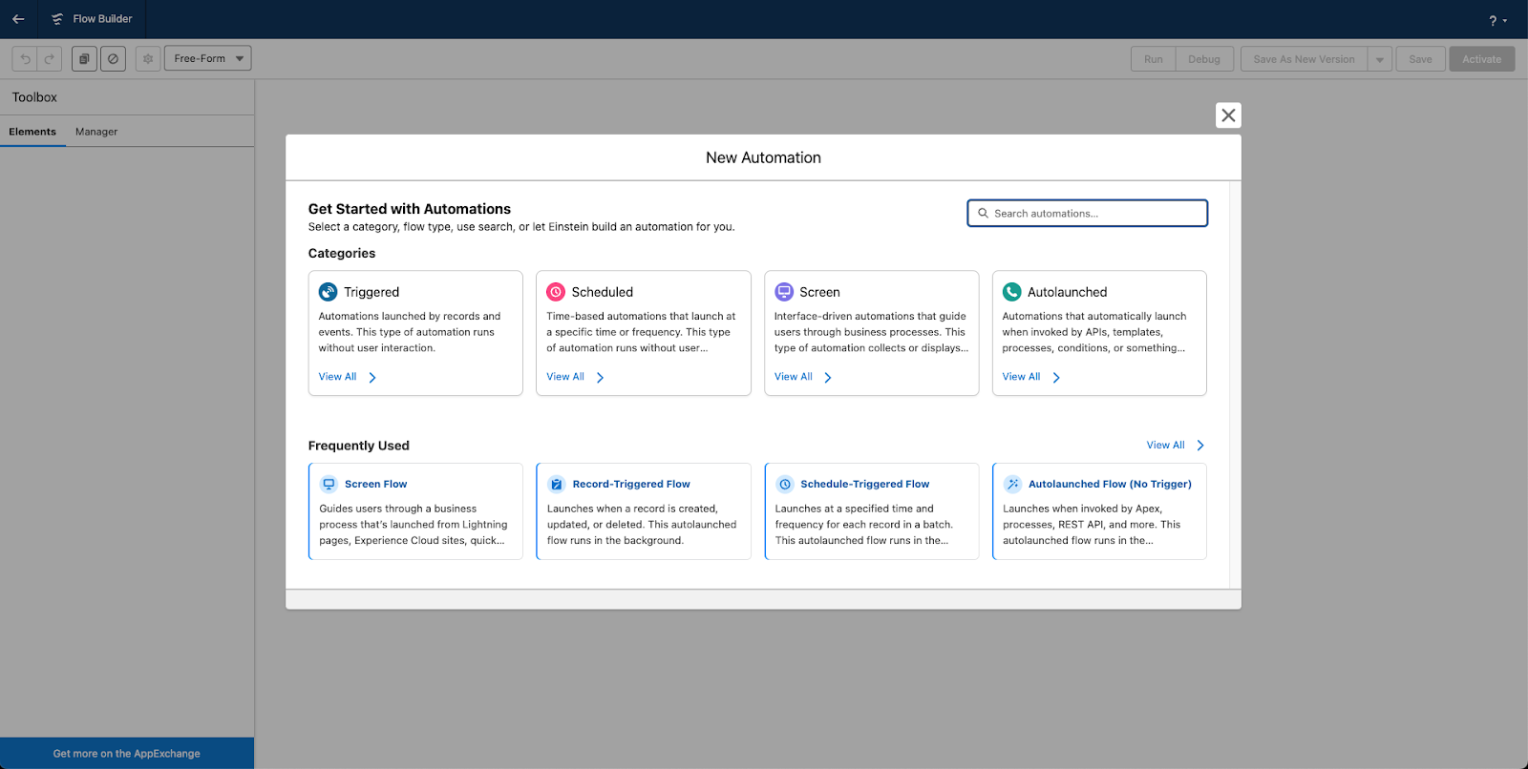Click View All under Scheduled
The image size is (1528, 769).
click(565, 377)
